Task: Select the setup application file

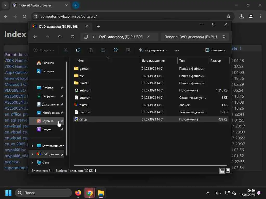Action: 151,119
